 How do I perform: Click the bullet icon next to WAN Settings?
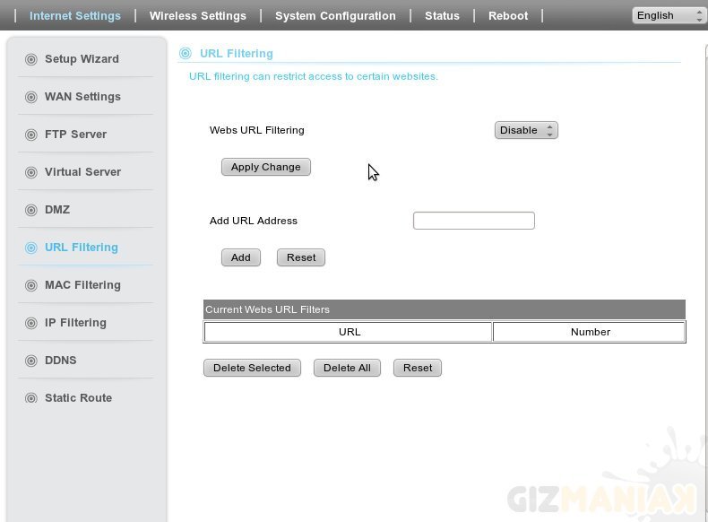(x=31, y=97)
